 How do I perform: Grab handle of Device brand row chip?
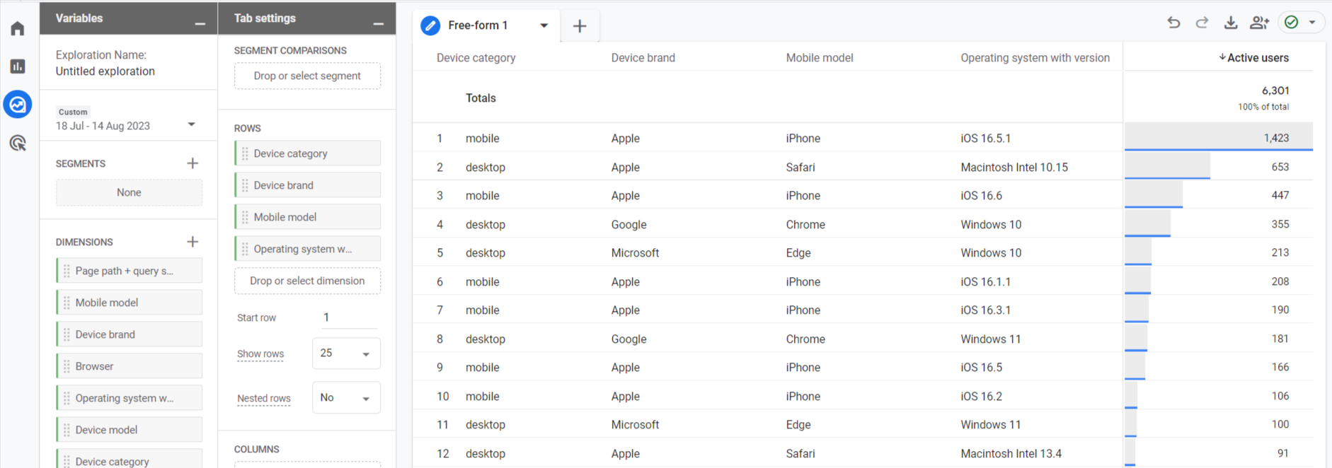tap(245, 185)
